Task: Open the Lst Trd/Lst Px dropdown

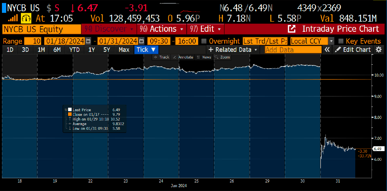Action: [265, 41]
